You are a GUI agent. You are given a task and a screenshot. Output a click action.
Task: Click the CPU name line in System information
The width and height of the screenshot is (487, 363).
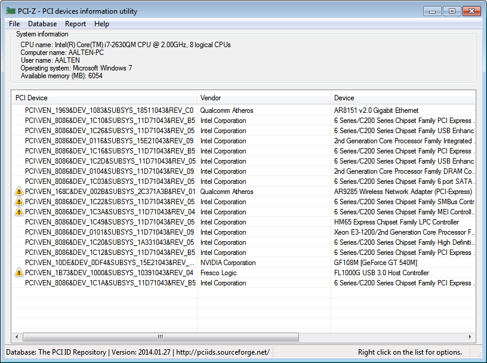pos(125,45)
